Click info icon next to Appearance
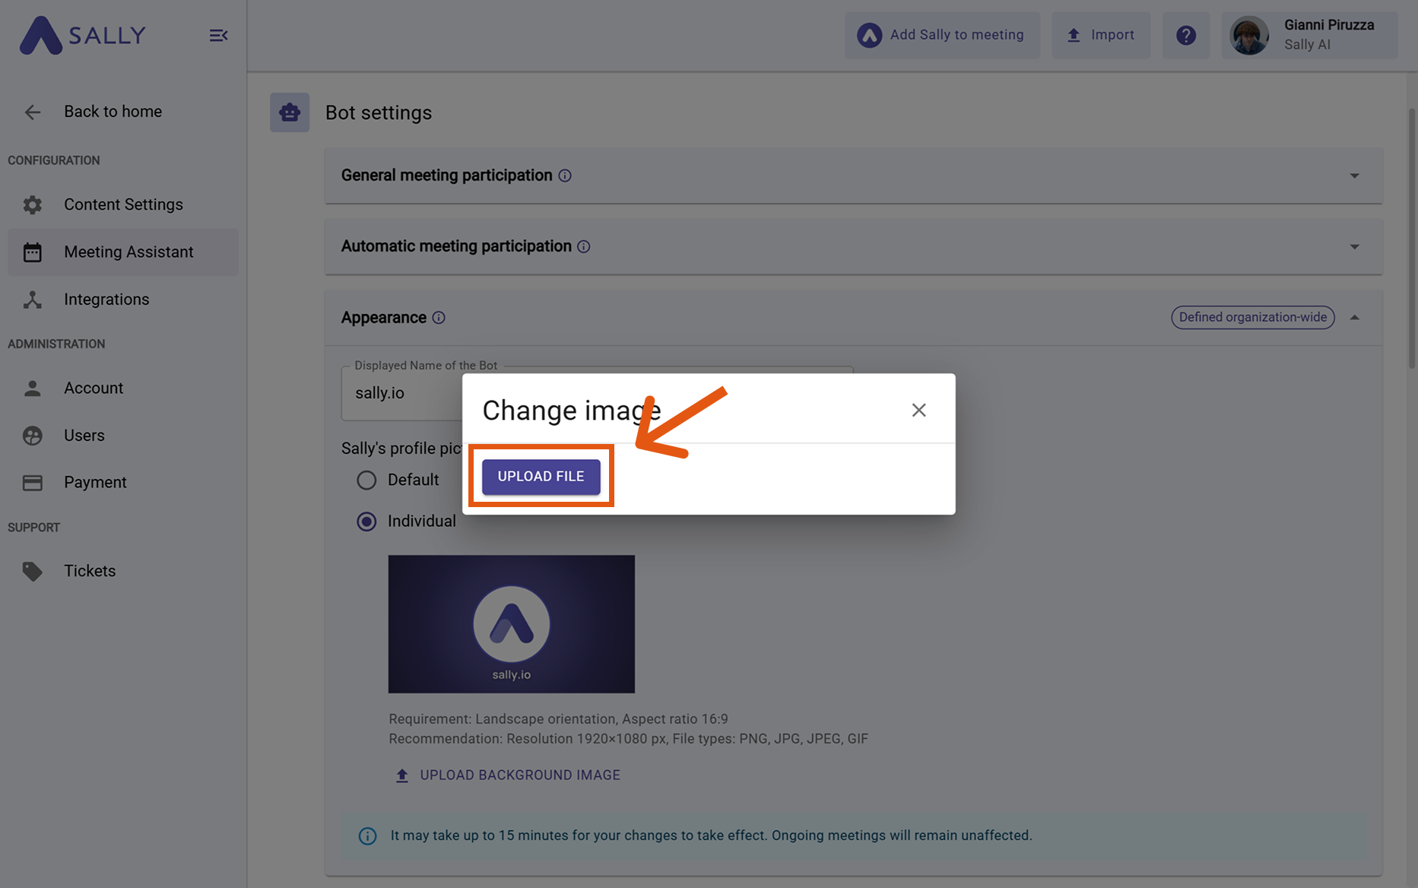The height and width of the screenshot is (888, 1418). click(x=439, y=318)
